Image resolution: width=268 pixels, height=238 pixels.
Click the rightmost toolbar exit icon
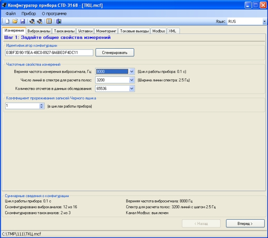(59, 21)
